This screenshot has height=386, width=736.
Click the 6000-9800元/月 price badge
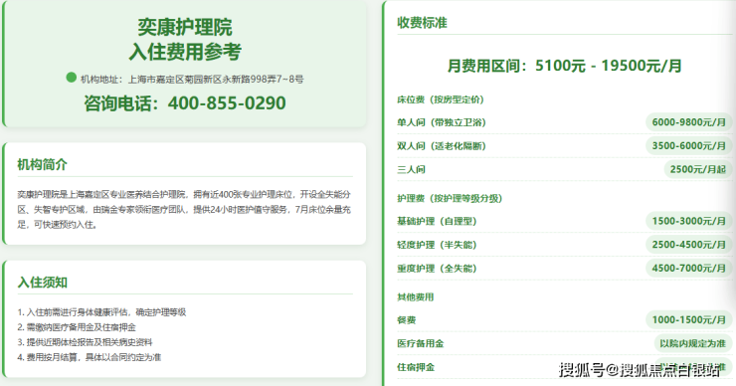coord(688,122)
